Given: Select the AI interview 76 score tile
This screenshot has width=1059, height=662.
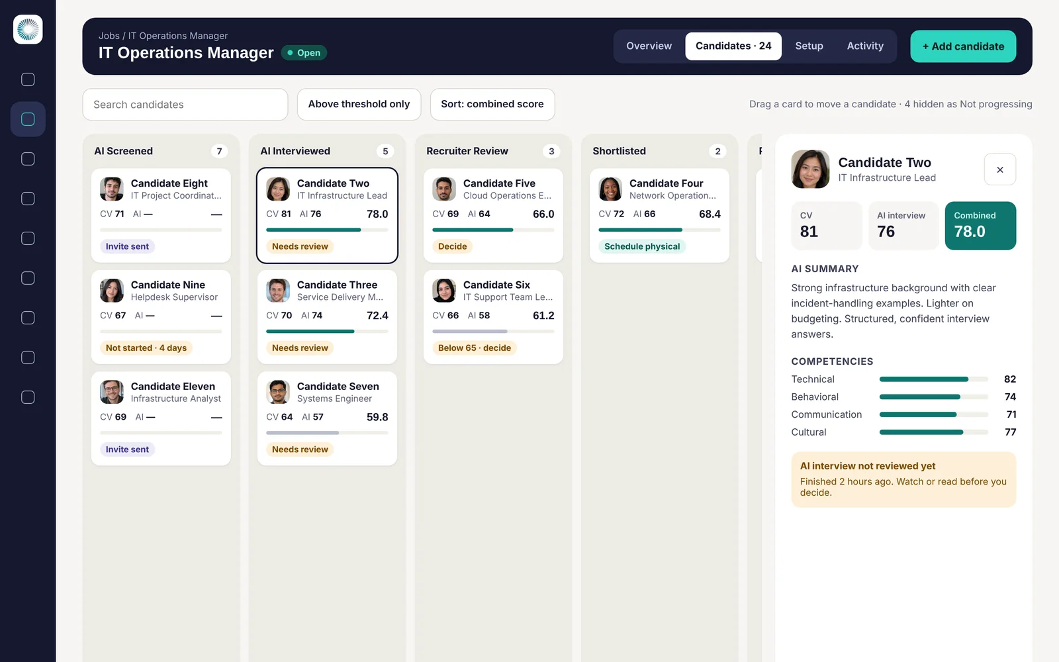Looking at the screenshot, I should tap(903, 226).
